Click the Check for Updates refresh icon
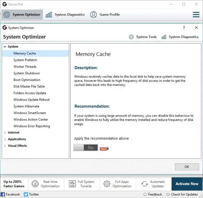Image resolution: width=203 pixels, height=198 pixels. [168, 194]
